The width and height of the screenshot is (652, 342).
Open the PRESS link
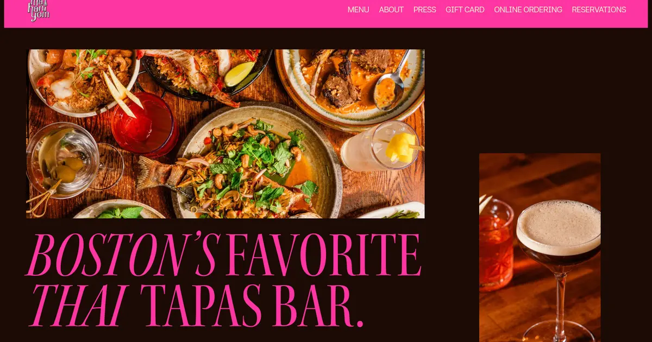424,10
